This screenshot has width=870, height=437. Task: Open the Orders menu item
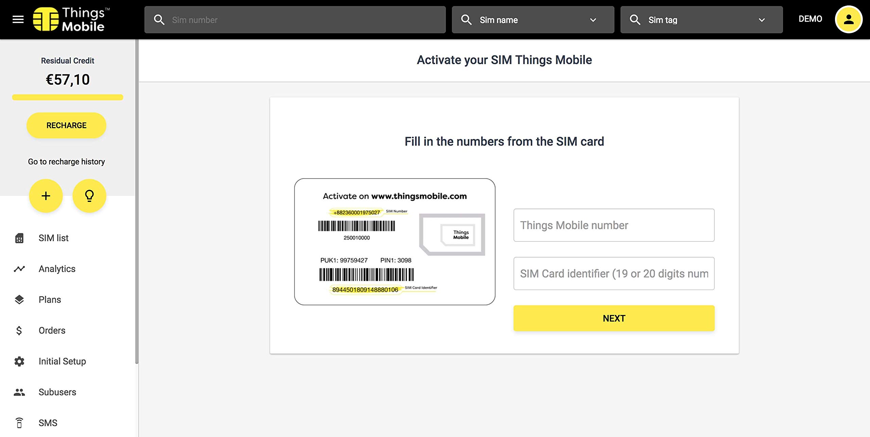coord(52,331)
